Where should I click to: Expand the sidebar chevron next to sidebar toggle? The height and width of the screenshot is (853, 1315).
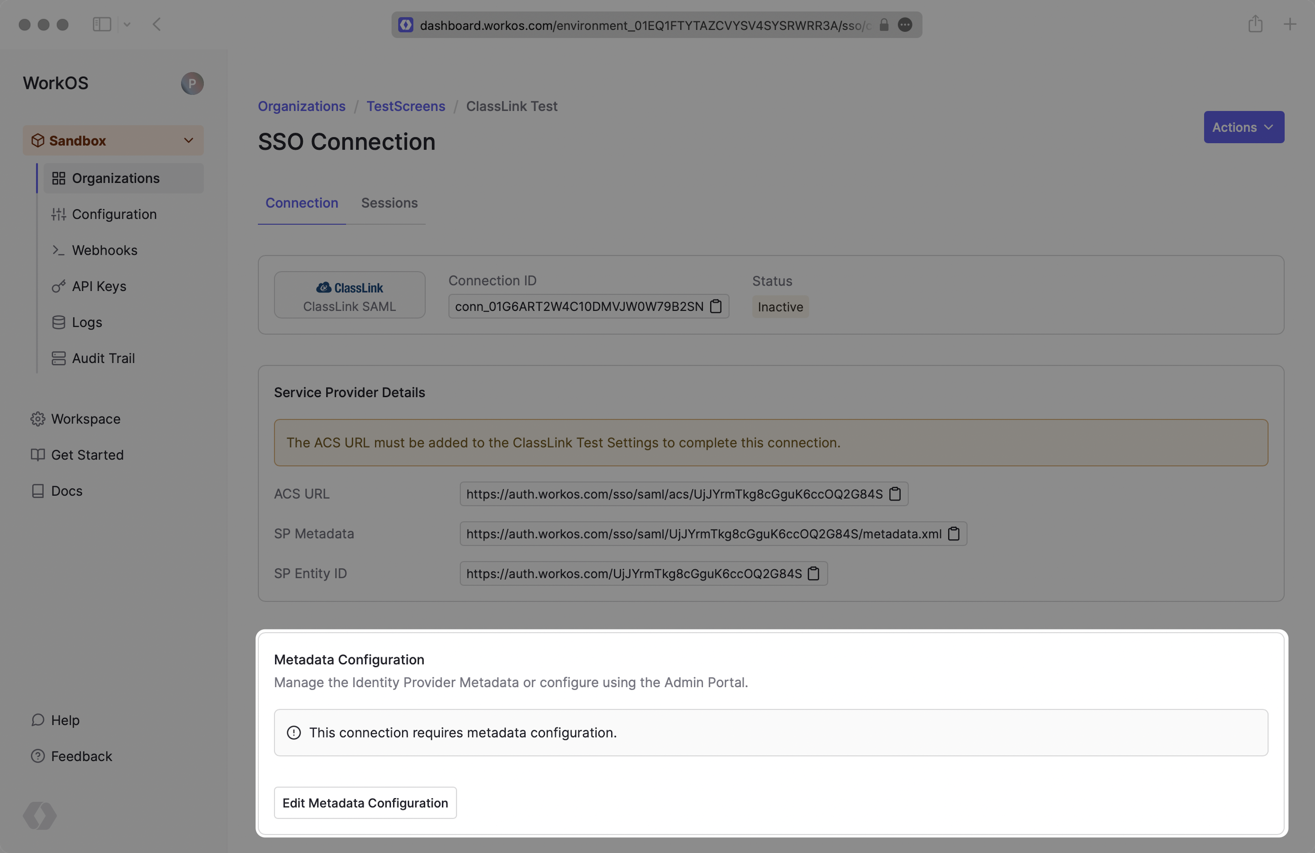point(127,24)
